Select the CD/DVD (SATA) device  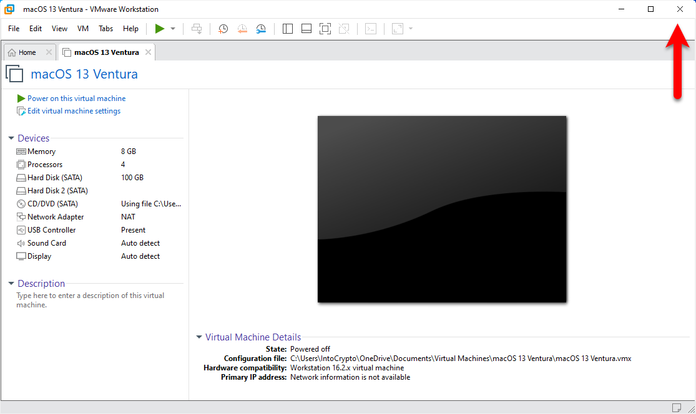tap(99, 204)
